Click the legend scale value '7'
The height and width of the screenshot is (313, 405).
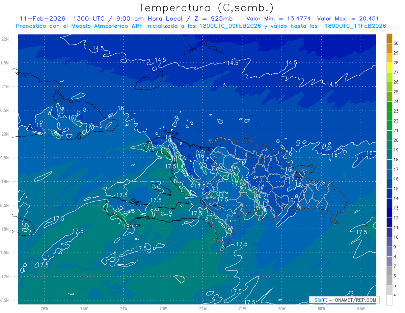point(395,266)
